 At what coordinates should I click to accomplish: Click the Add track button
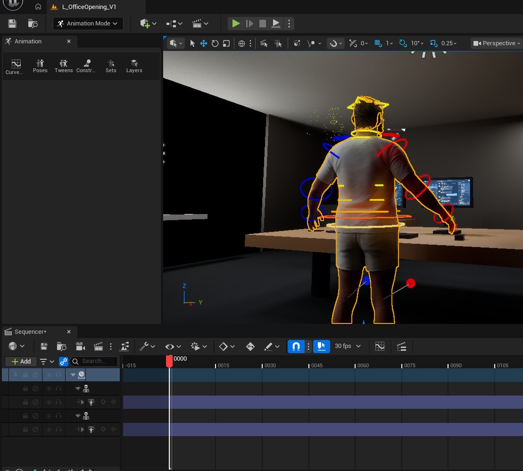21,361
